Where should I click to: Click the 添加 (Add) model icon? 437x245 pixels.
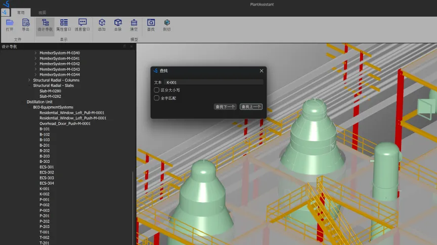(102, 25)
